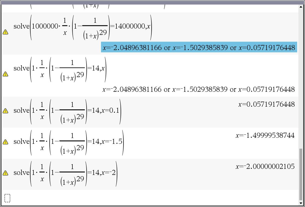This screenshot has width=305, height=207.
Task: Select result x=-2.00000002105
Action: 265,167
